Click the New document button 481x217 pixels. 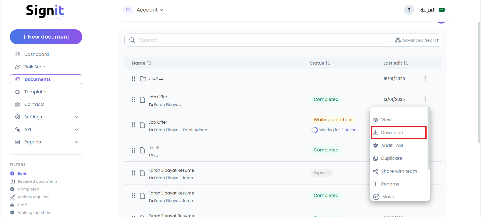[x=46, y=37]
